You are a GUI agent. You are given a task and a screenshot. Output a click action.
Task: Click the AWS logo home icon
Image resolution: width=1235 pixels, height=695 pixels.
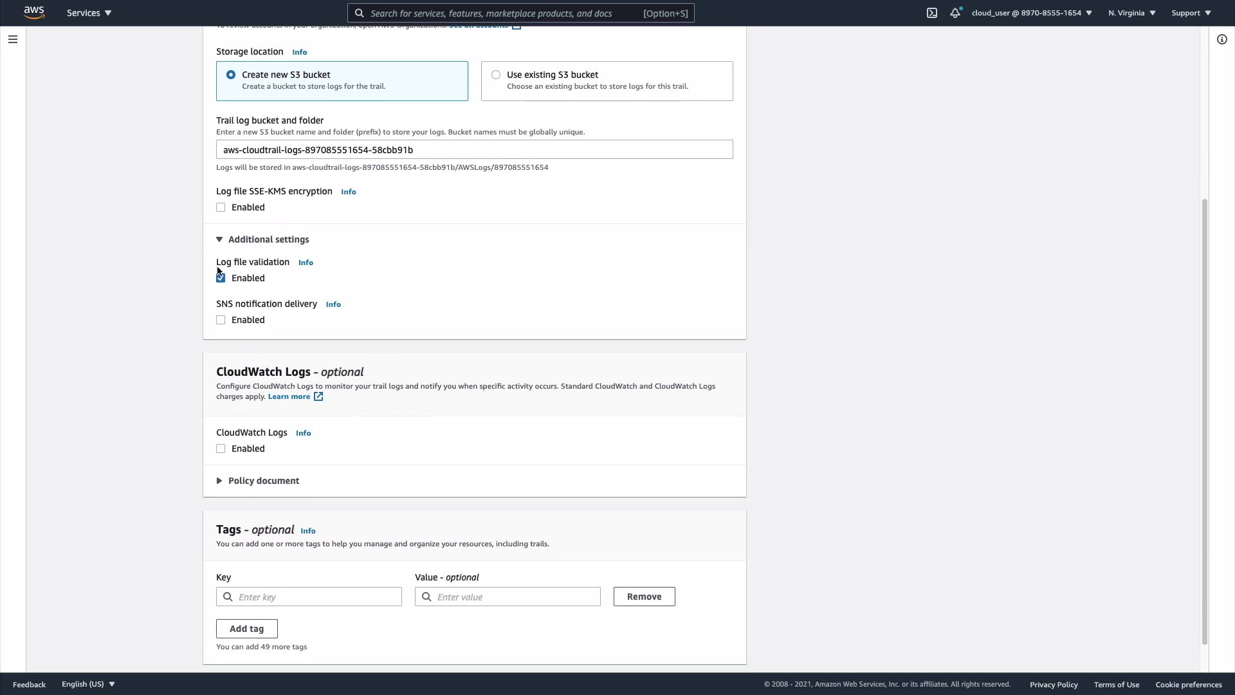[x=34, y=13]
